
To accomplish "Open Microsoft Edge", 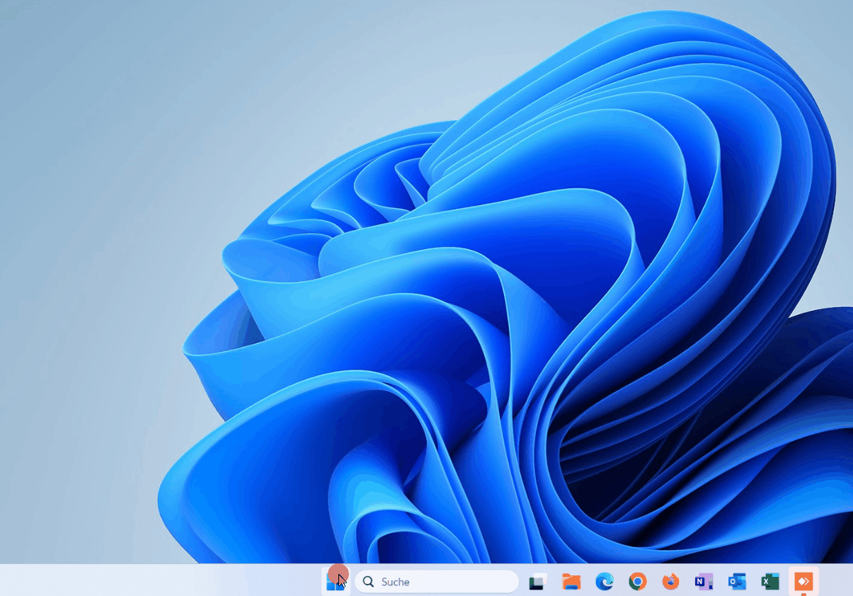I will [605, 581].
